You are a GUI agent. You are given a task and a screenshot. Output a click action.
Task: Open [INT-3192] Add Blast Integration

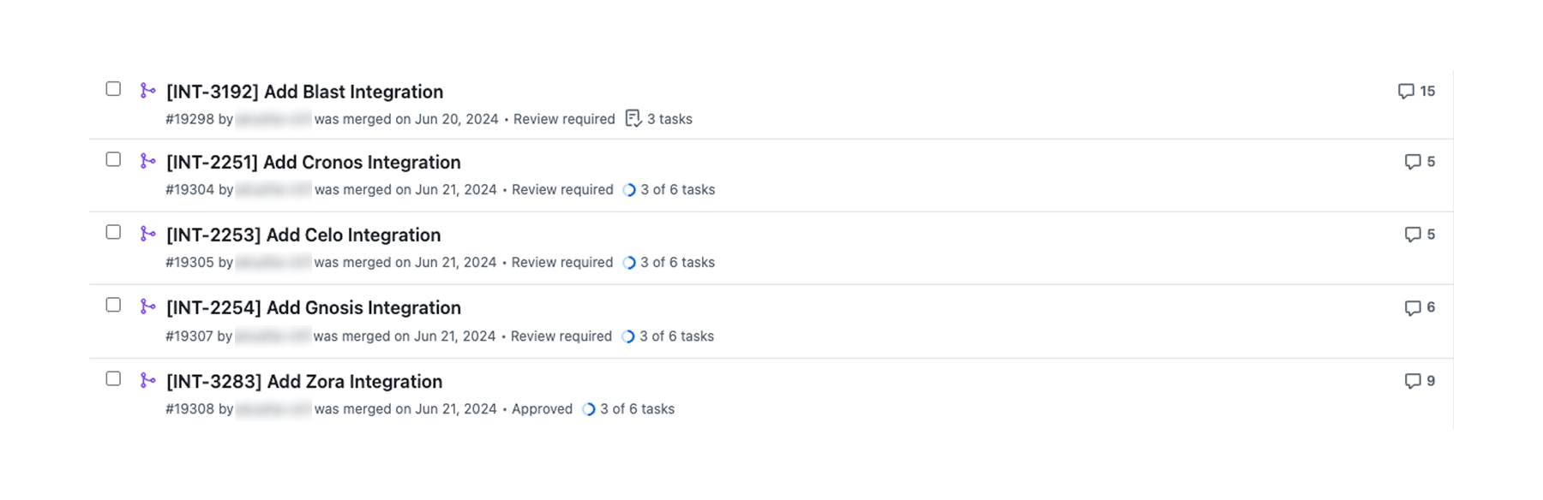tap(304, 92)
